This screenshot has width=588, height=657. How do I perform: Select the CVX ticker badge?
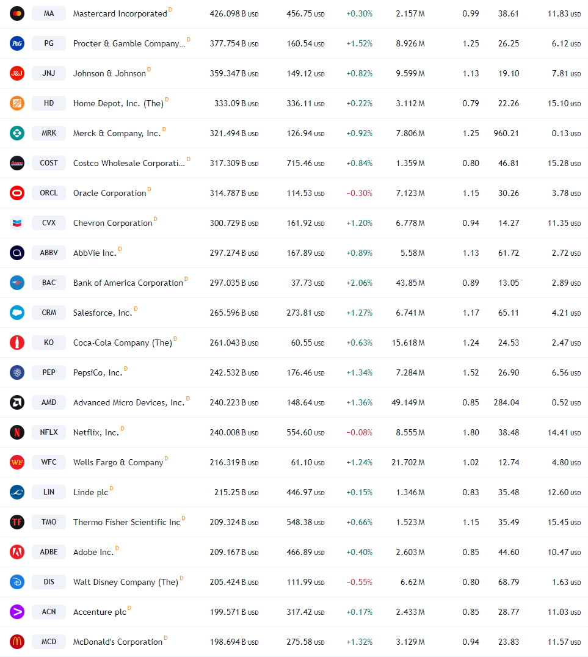(49, 223)
